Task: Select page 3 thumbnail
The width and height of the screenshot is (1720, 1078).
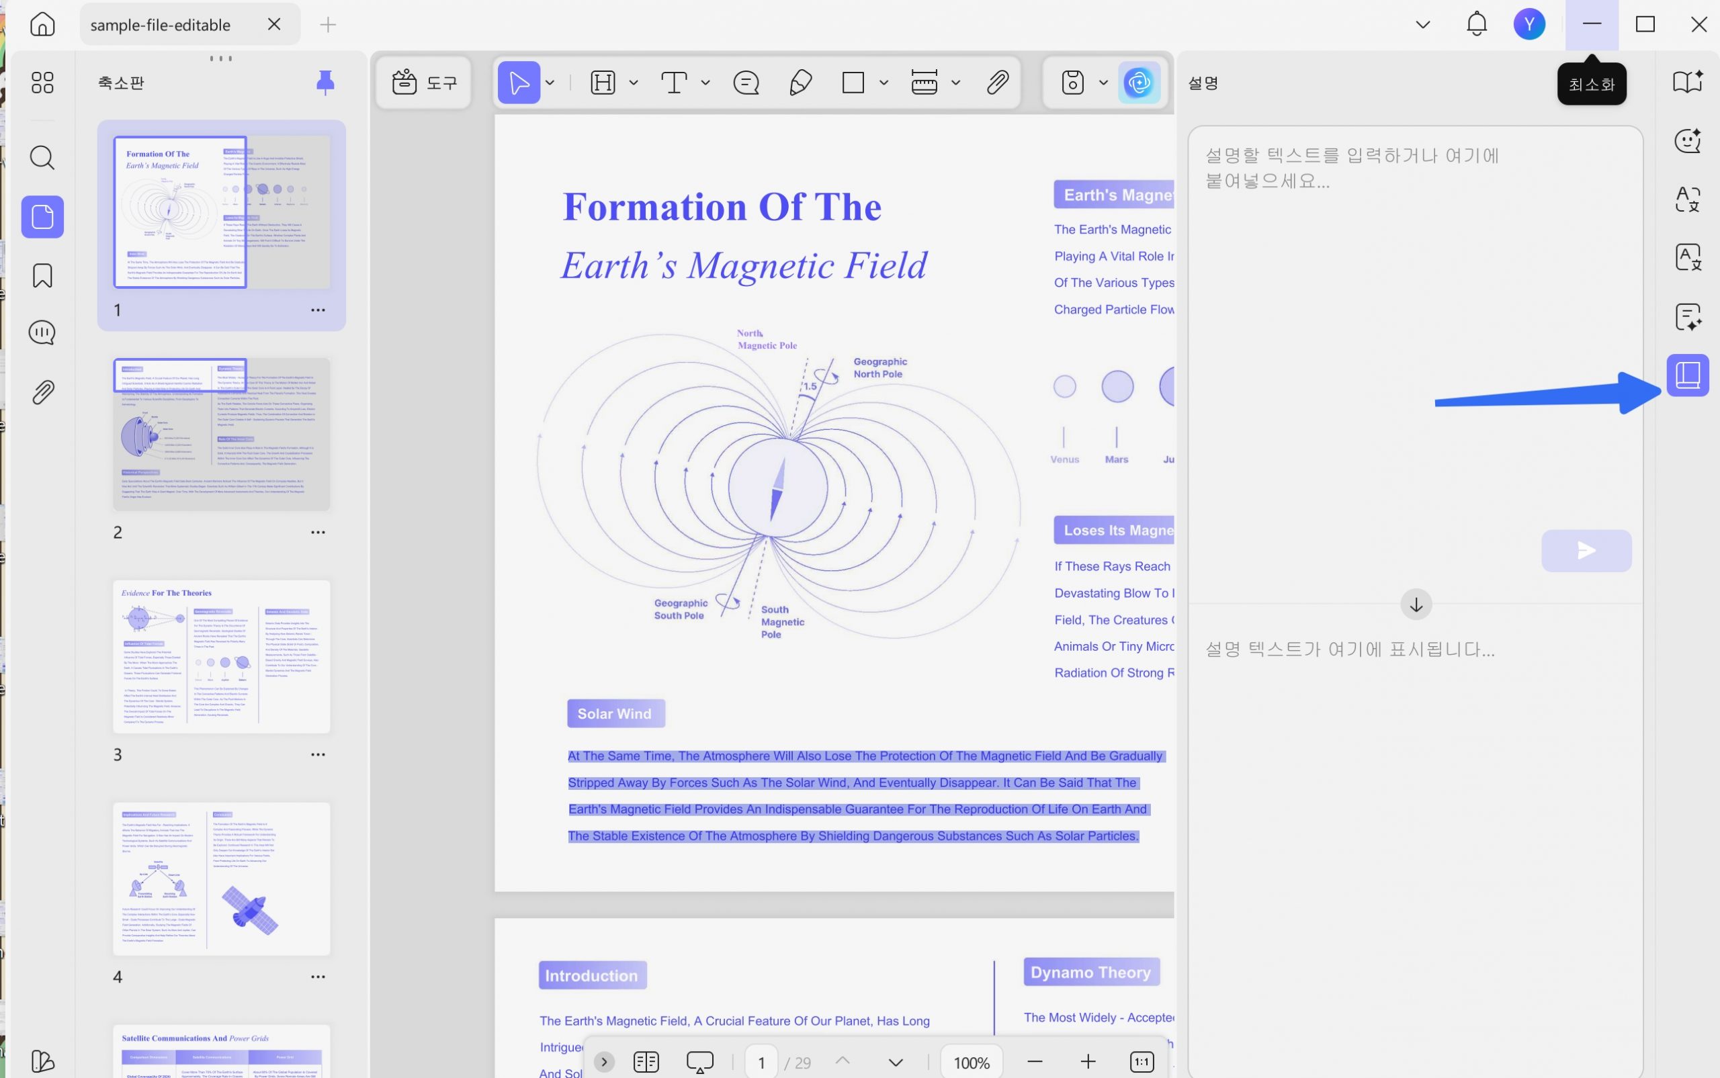Action: [x=221, y=657]
